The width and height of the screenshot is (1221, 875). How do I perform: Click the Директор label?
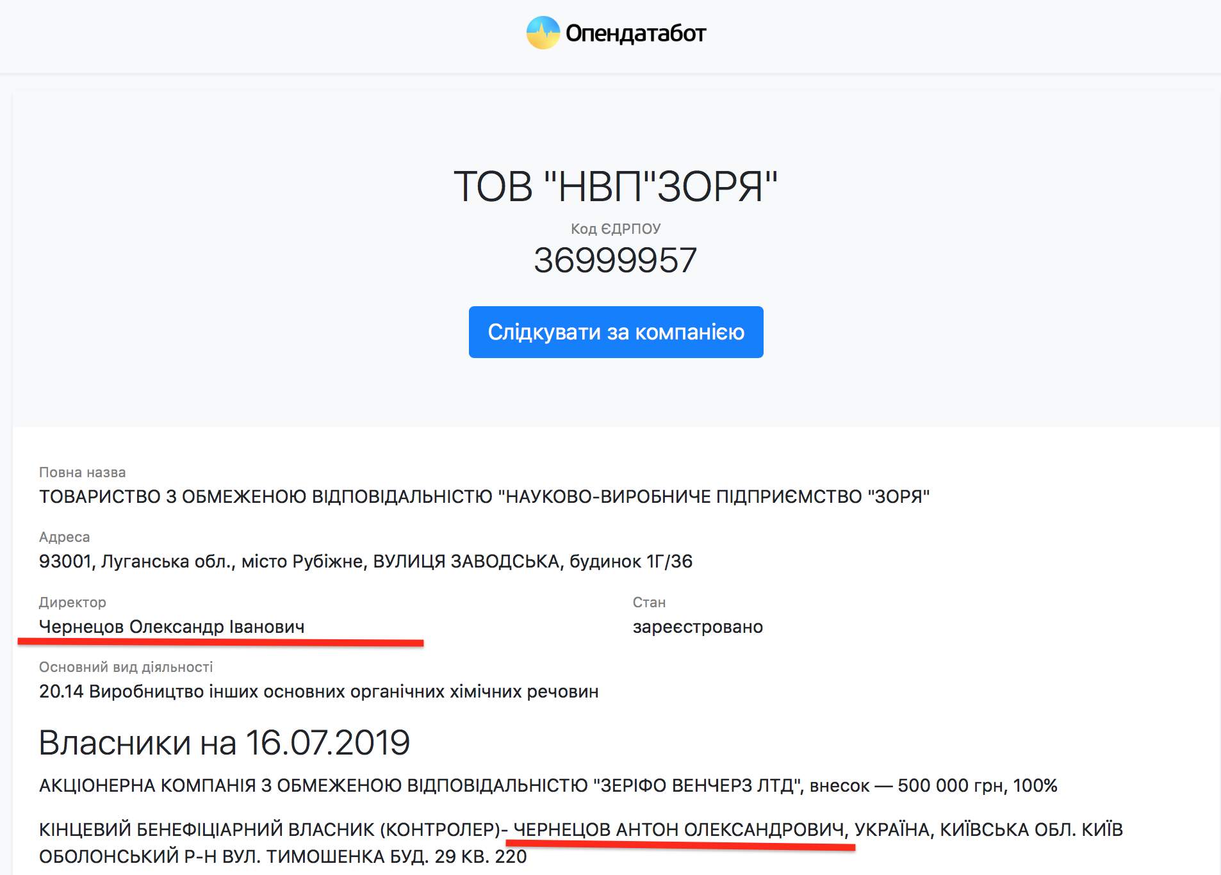tap(72, 602)
